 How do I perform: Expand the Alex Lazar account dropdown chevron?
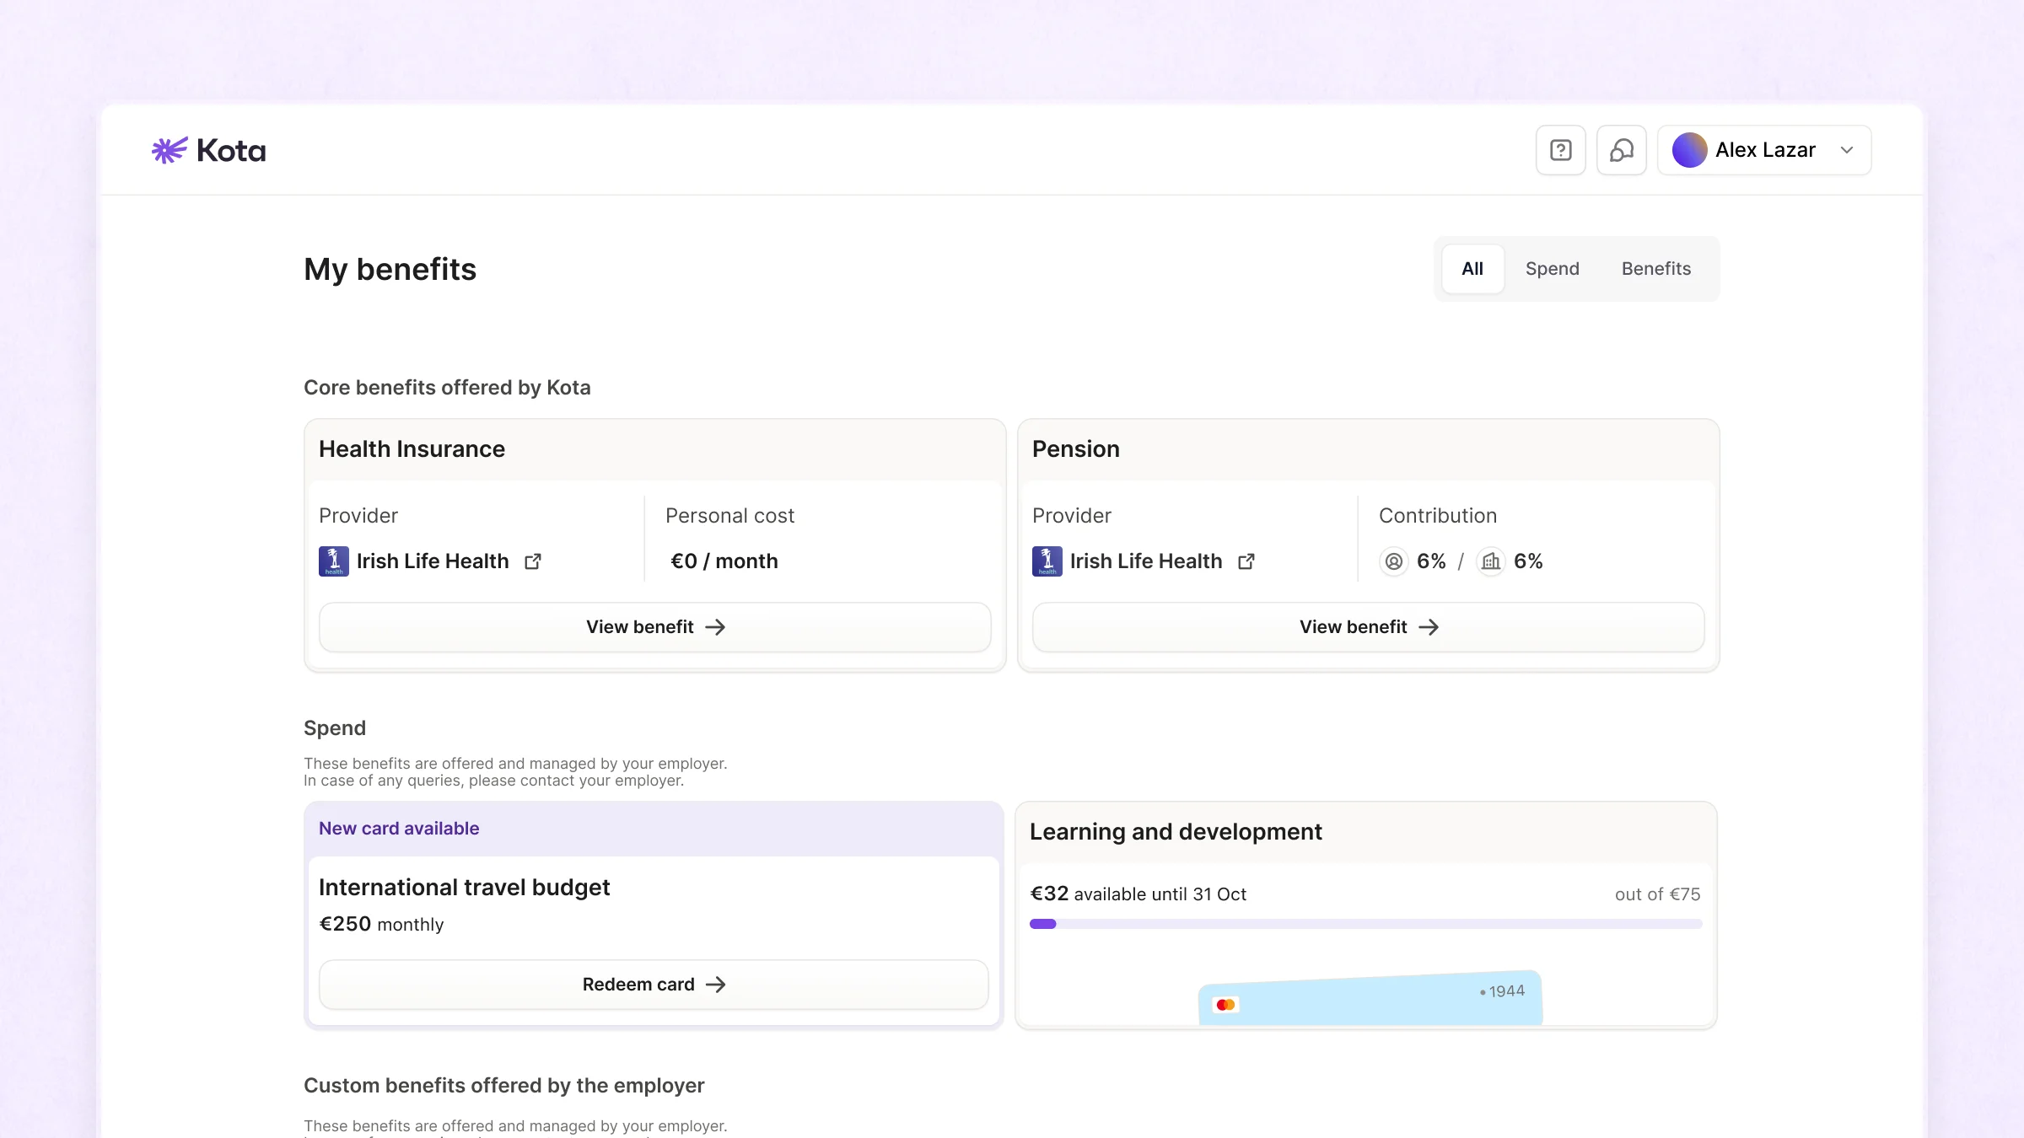(x=1847, y=151)
